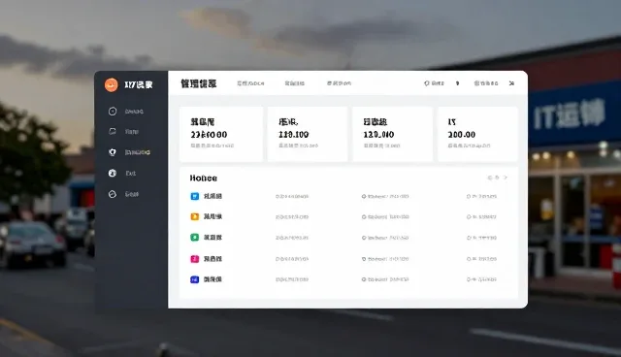The width and height of the screenshot is (621, 357).
Task: Expand the chevron arrow in the list panel header
Action: pyautogui.click(x=506, y=178)
